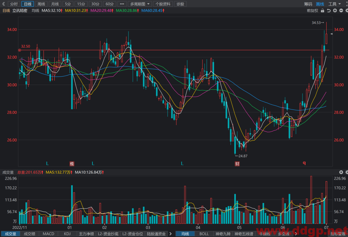
Task: Switch to 周线 weekly period
Action: 41,4
